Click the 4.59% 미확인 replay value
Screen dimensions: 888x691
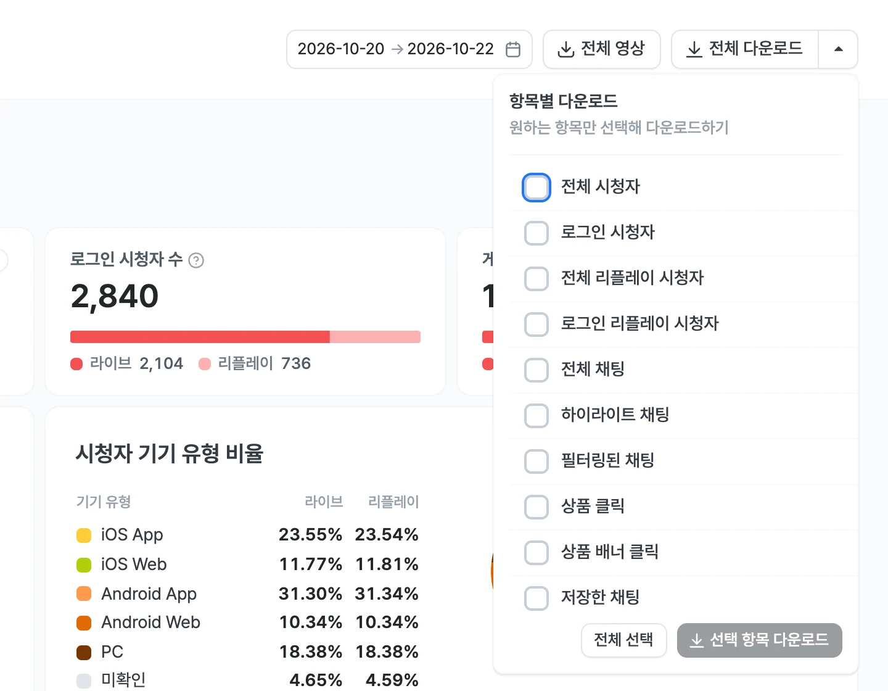tap(392, 681)
